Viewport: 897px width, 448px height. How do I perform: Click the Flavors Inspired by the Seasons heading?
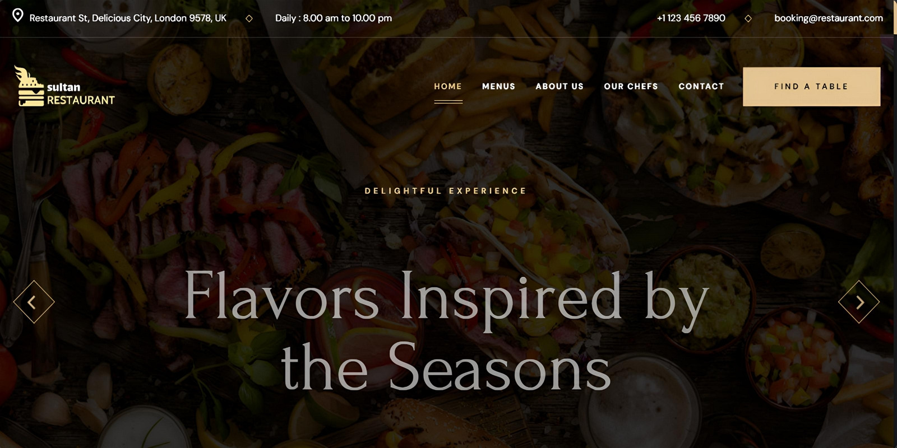446,330
